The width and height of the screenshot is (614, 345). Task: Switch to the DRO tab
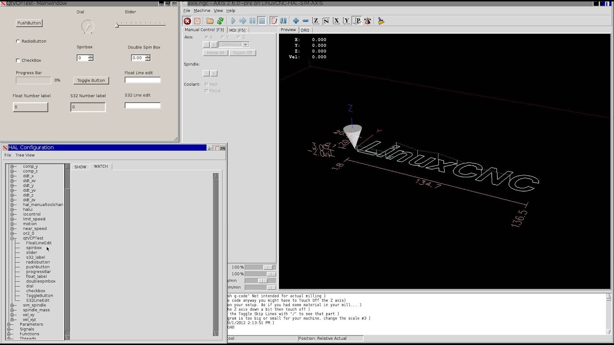(x=305, y=30)
